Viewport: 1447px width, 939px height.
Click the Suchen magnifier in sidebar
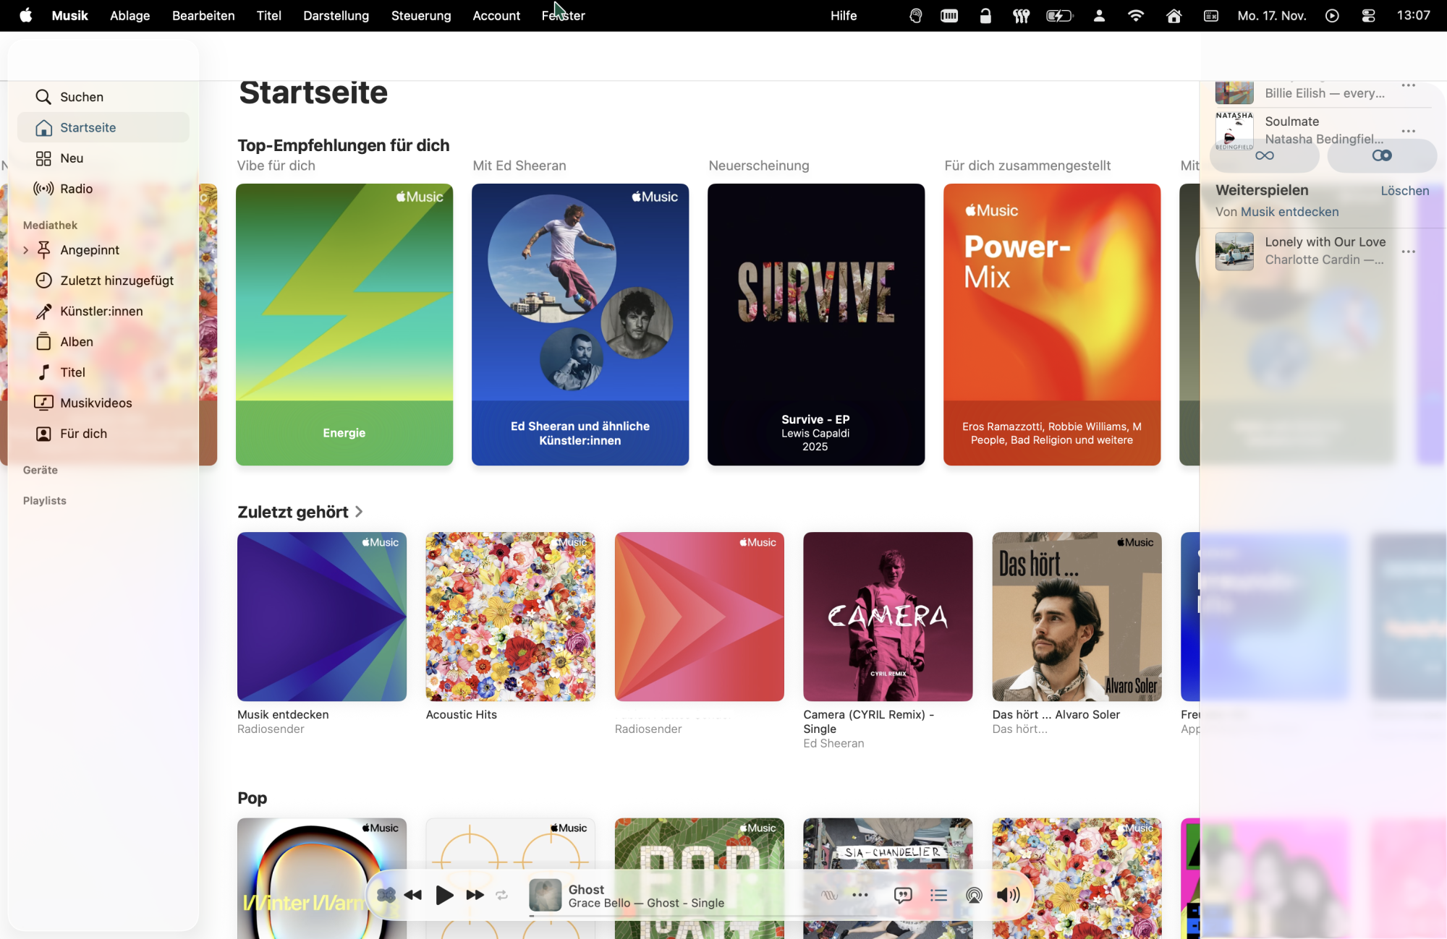tap(43, 97)
